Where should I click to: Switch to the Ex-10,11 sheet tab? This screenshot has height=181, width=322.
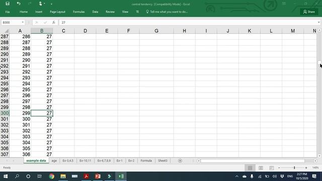click(85, 161)
